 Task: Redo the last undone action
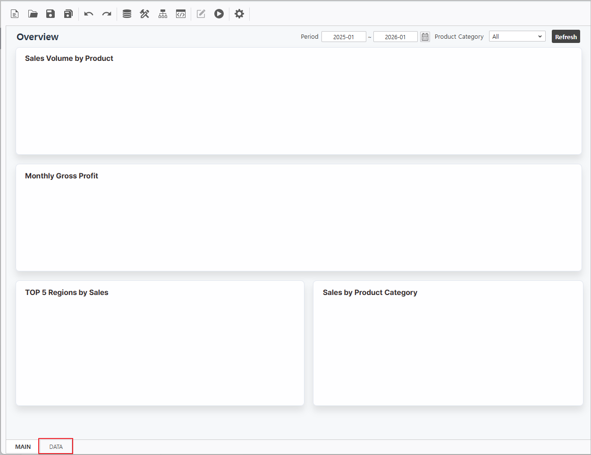[x=107, y=14]
